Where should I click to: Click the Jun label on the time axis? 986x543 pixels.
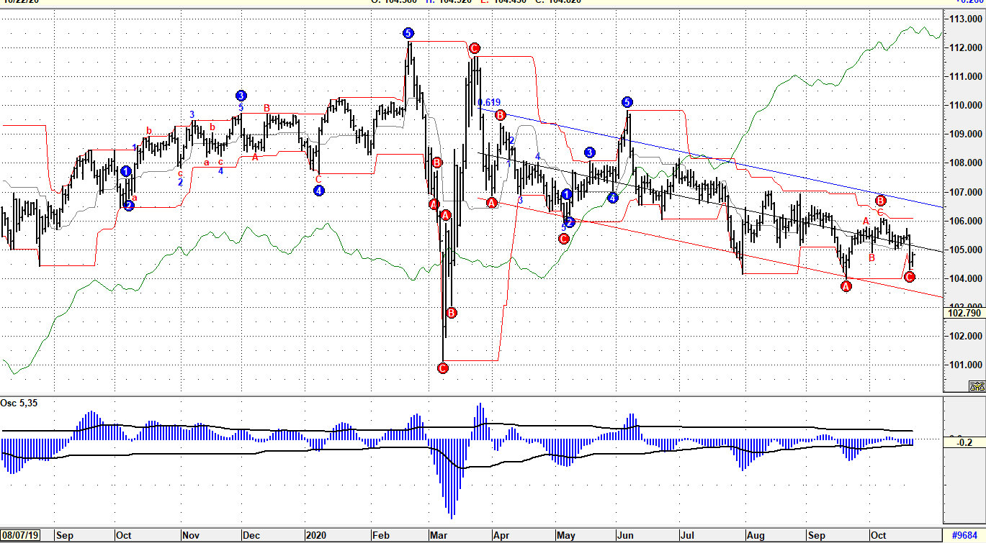click(x=624, y=536)
